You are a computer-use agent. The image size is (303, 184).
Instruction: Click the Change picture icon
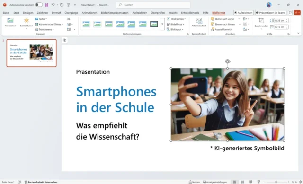point(70,24)
